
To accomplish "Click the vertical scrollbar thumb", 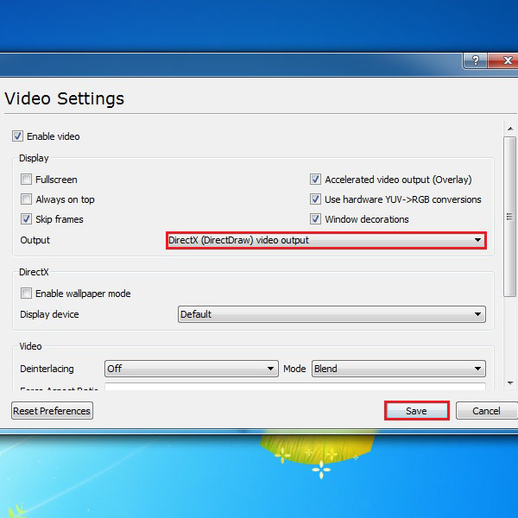I will [509, 217].
